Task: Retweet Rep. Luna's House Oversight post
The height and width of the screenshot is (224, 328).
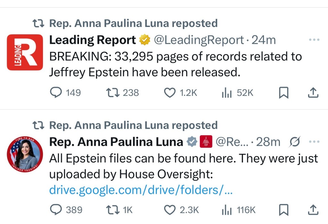Action: click(111, 210)
